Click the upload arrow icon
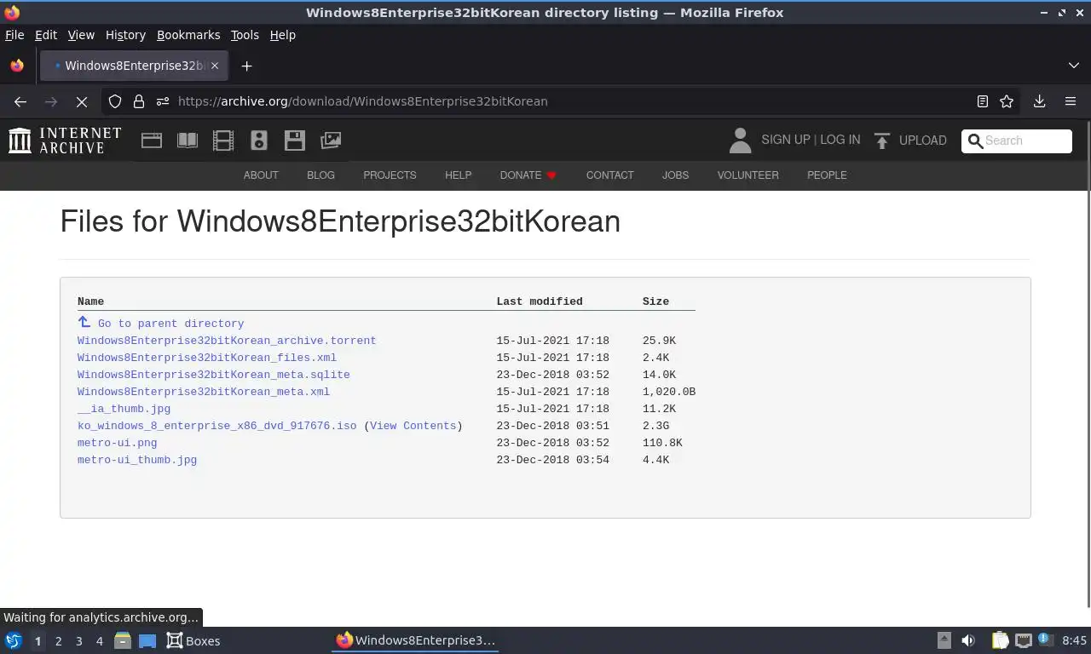 point(882,141)
